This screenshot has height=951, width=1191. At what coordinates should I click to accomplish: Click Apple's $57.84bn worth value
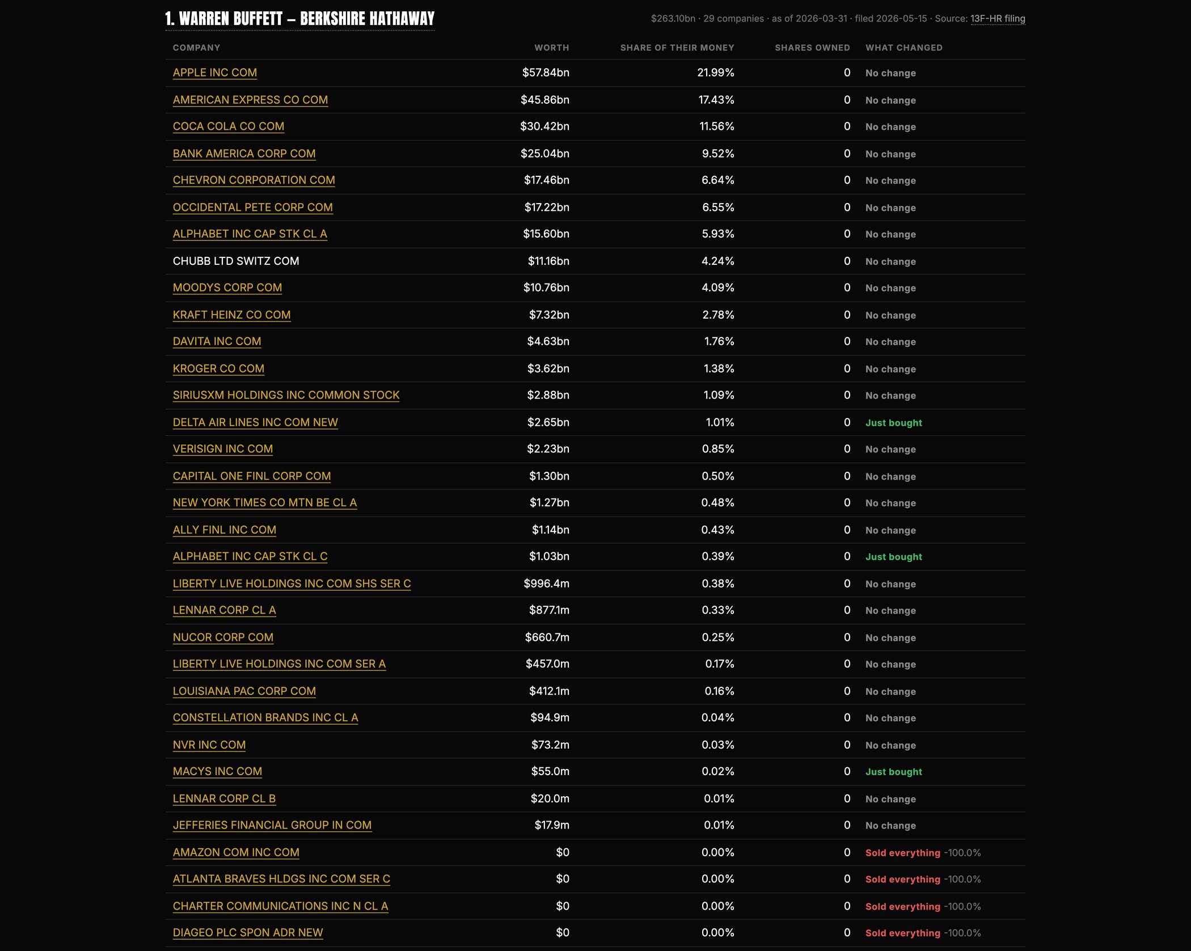pyautogui.click(x=546, y=73)
